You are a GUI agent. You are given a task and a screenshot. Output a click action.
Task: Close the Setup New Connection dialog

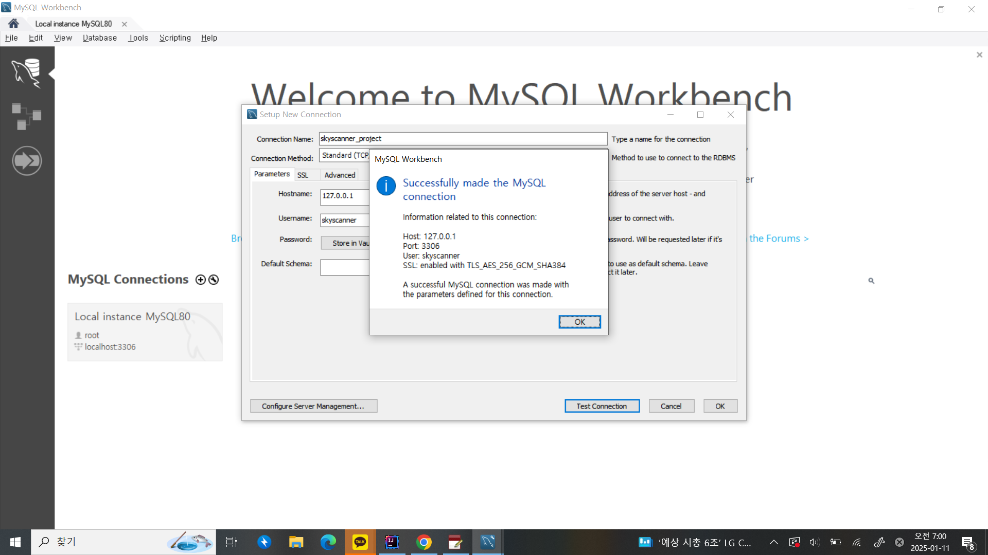point(731,115)
